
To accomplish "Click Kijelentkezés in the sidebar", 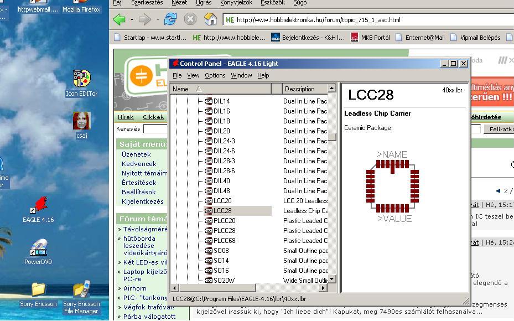I will (143, 201).
